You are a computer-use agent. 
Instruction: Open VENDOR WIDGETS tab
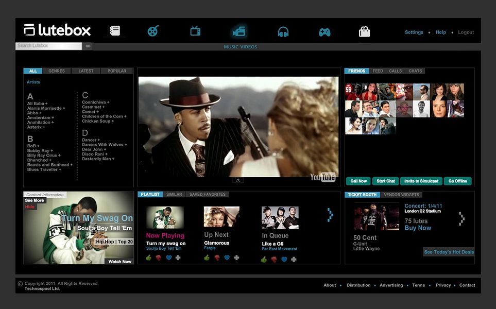401,195
